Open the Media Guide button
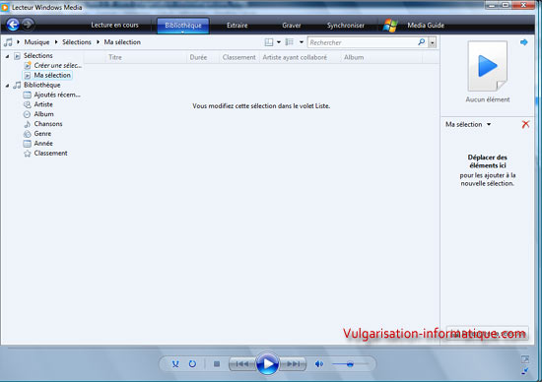 tap(426, 26)
